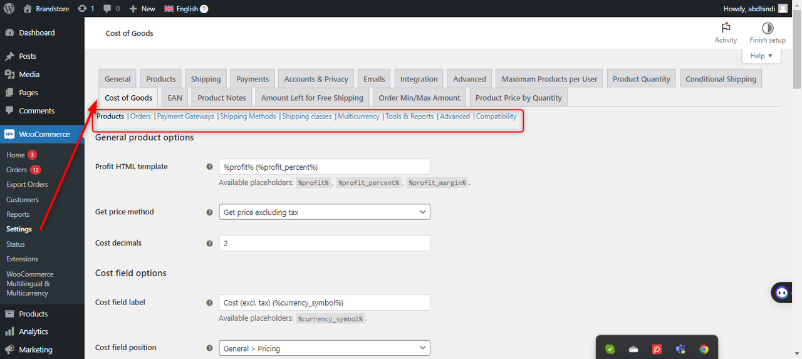Click help tooltip for Cost field label

209,303
